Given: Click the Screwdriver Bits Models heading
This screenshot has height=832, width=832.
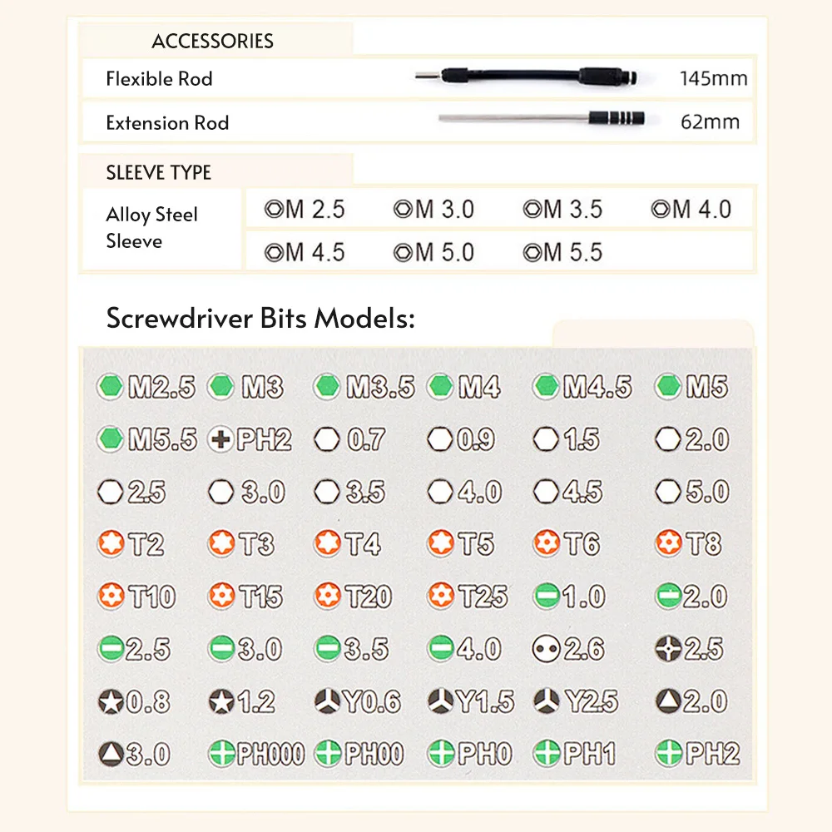Looking at the screenshot, I should (260, 319).
